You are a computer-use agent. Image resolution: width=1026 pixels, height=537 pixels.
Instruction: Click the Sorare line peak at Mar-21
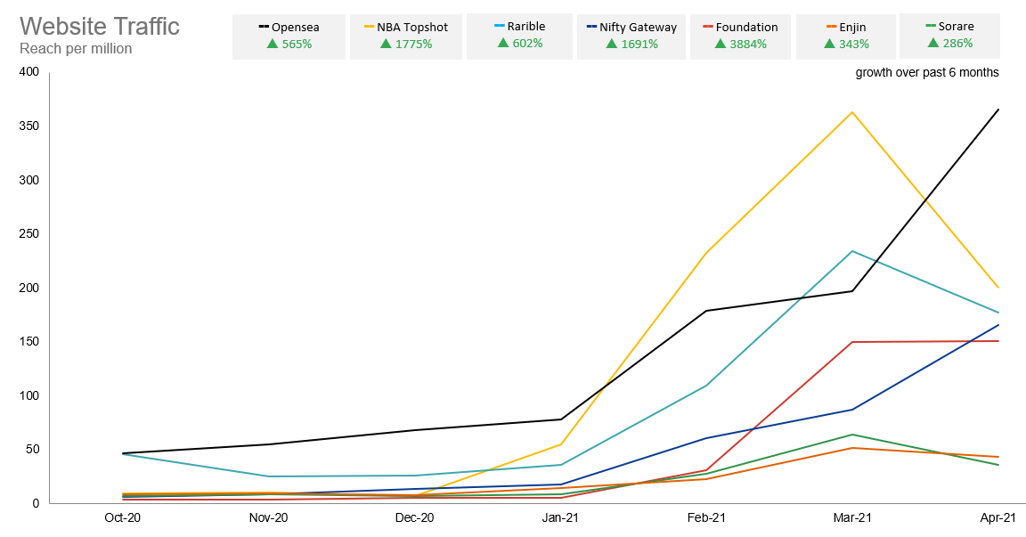click(x=852, y=435)
